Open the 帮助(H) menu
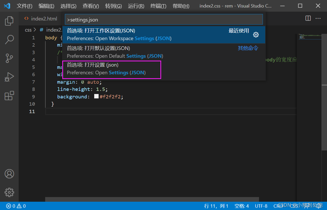The height and width of the screenshot is (210, 327). pos(181,6)
